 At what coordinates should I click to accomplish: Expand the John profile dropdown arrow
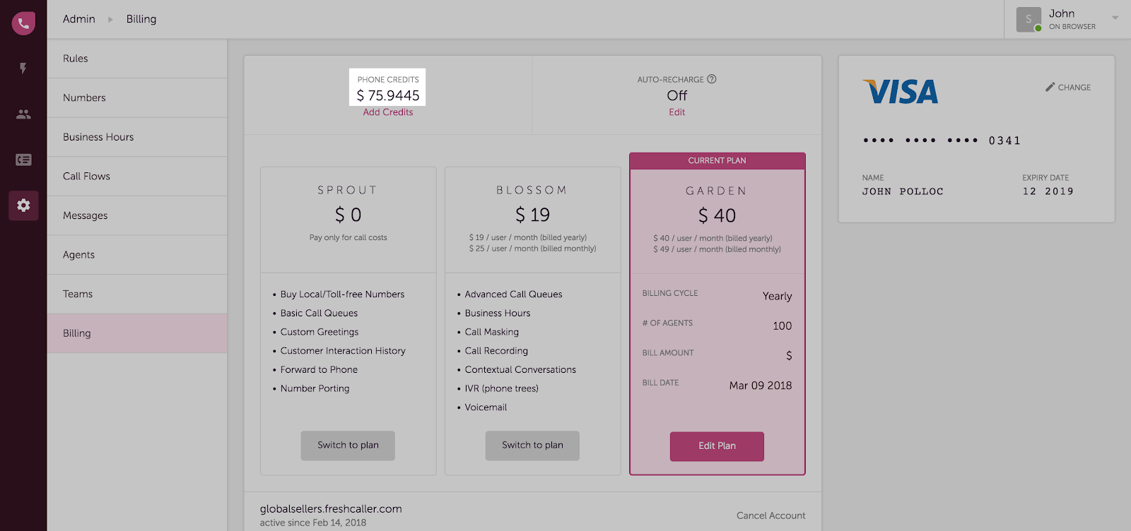point(1115,18)
